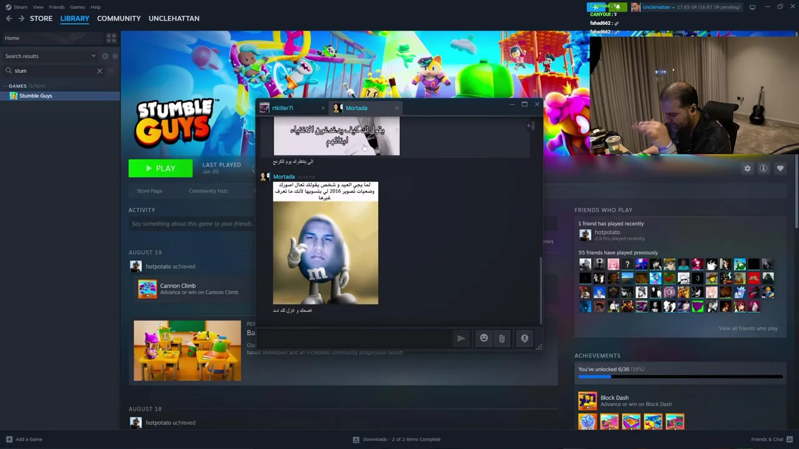Click View all friends who play
Viewport: 799px width, 449px height.
coord(748,328)
